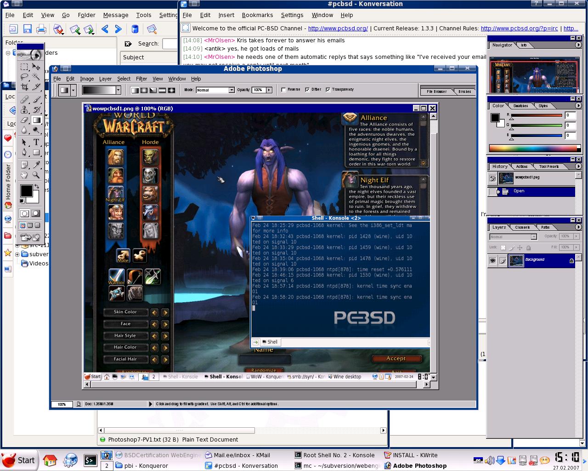This screenshot has height=471, width=588.
Task: Switch to Mail.ee/inbox - KMail taskbar entry
Action: [x=242, y=455]
